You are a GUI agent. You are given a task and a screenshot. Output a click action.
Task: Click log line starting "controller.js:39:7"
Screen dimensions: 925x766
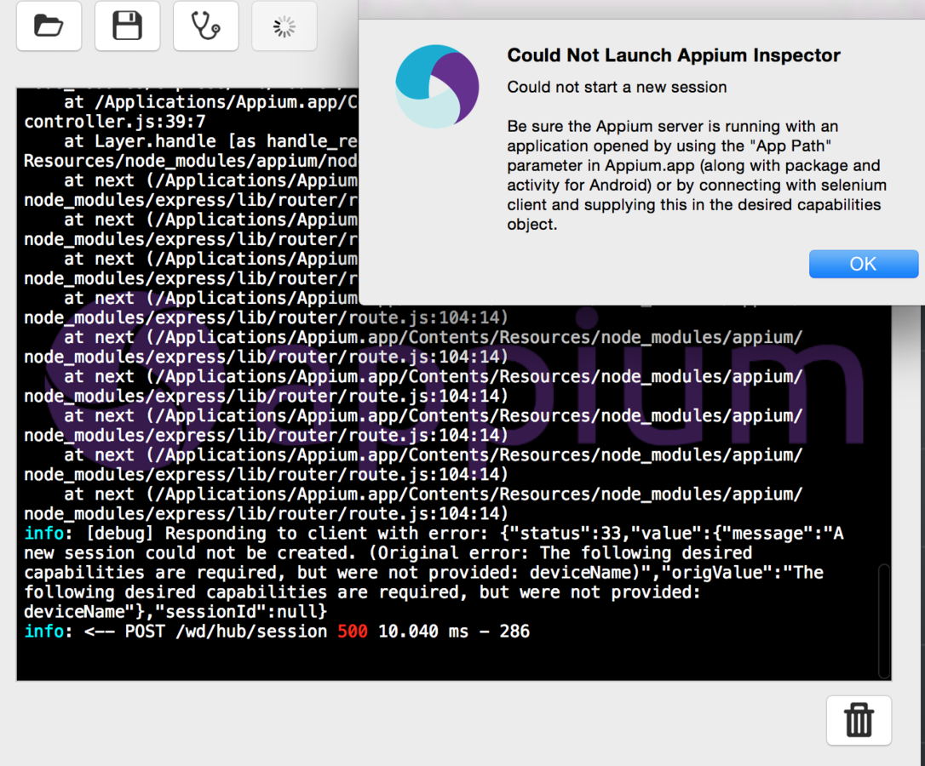(x=115, y=122)
